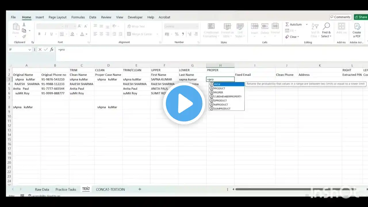This screenshot has height=207, width=368.
Task: Open the font size combo box
Action: 70,26
